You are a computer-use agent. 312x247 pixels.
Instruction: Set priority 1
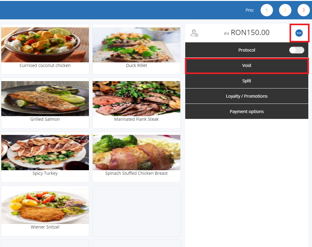(x=267, y=10)
